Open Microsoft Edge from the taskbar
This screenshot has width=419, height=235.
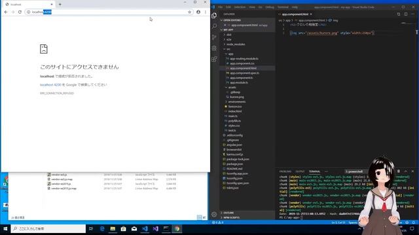coord(102,228)
